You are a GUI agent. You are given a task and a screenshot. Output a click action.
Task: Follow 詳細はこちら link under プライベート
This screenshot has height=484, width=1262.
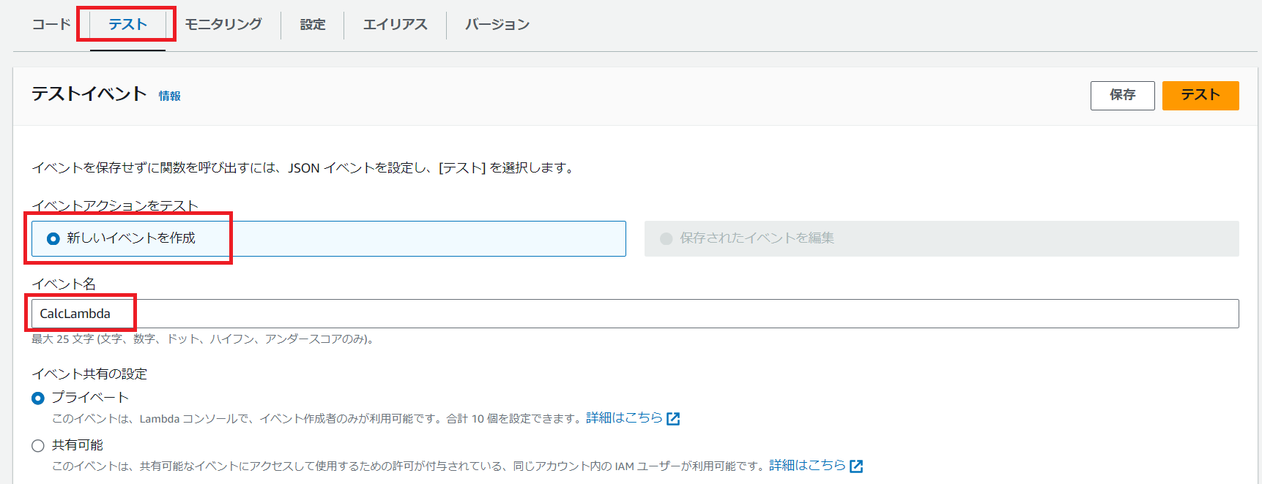[x=624, y=417]
